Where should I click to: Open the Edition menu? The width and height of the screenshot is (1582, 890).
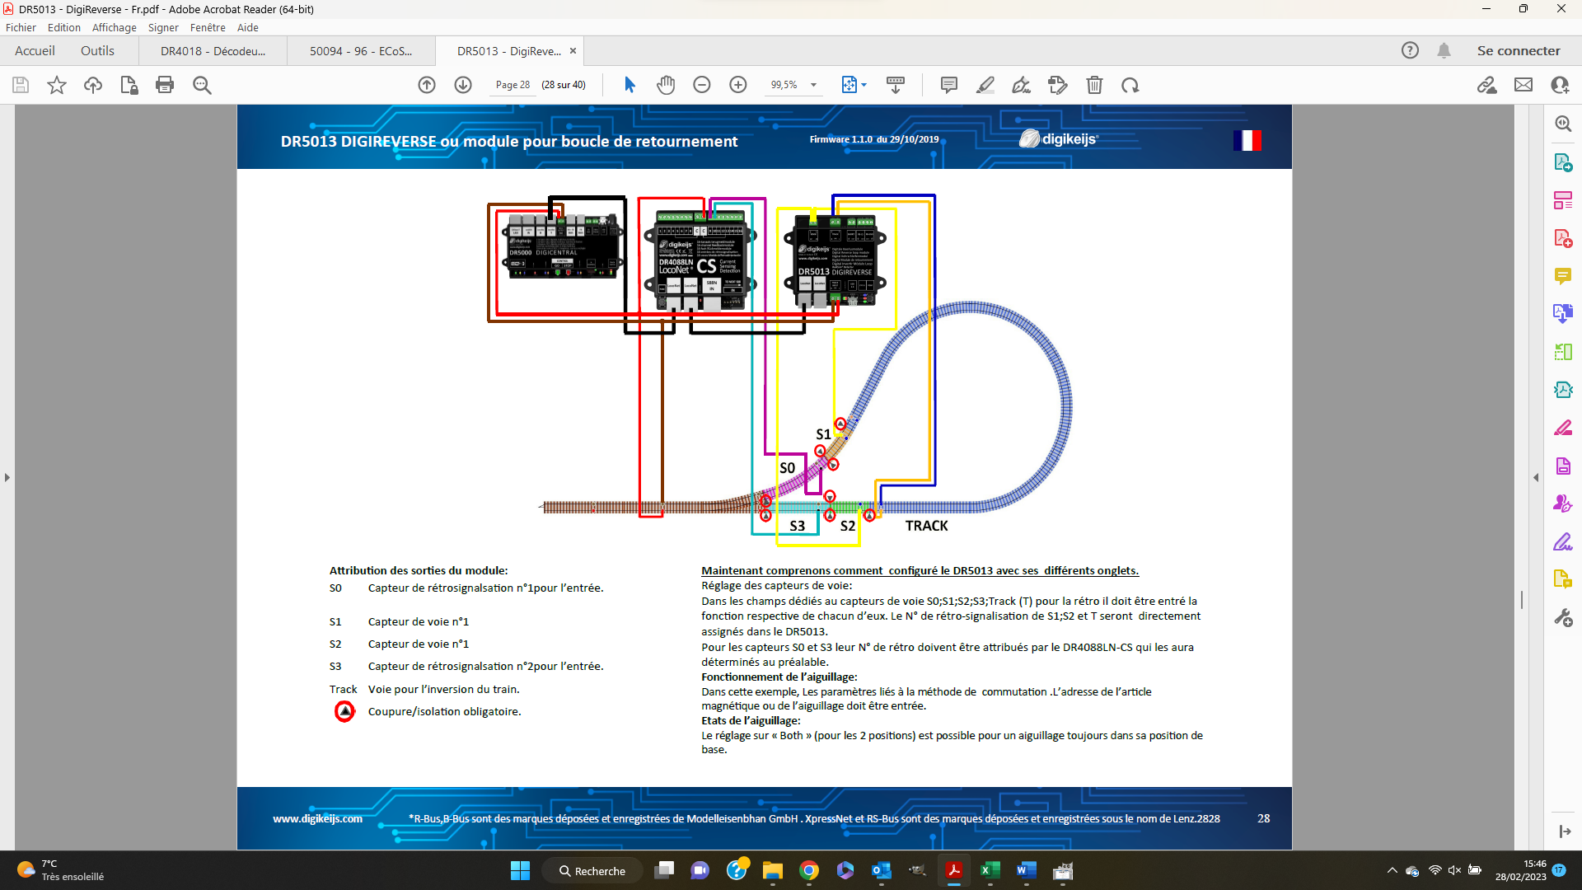click(x=64, y=27)
